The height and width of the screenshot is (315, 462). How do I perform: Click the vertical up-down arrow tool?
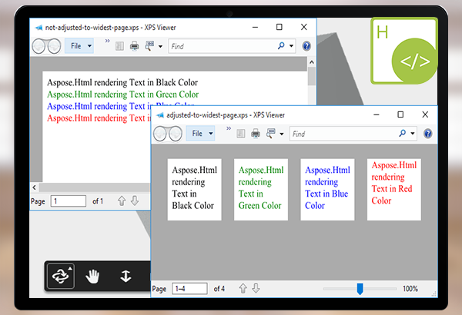pos(126,277)
